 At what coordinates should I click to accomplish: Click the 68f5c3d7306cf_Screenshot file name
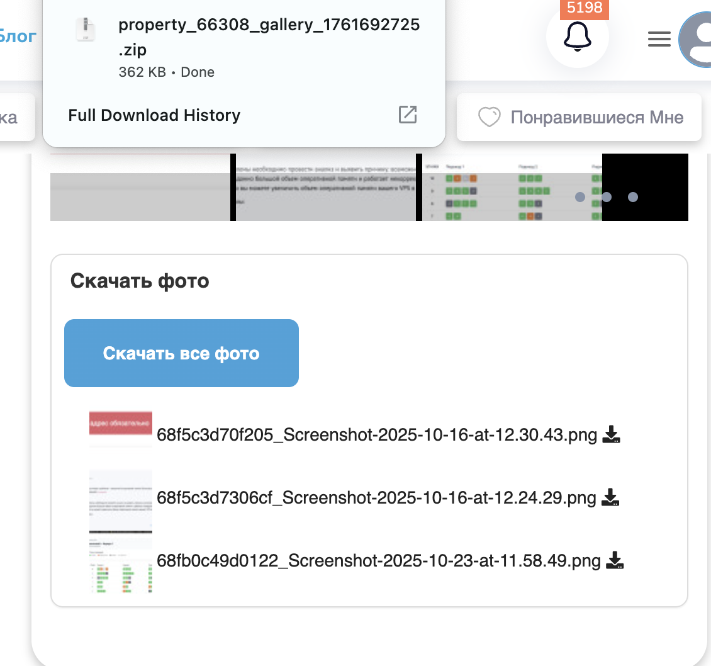(376, 498)
